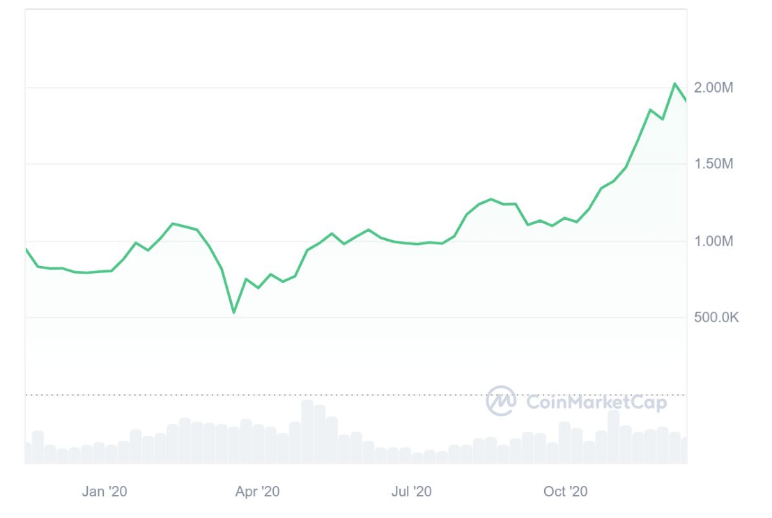The image size is (772, 518).
Task: Click the starting point of the green line
Action: (26, 249)
